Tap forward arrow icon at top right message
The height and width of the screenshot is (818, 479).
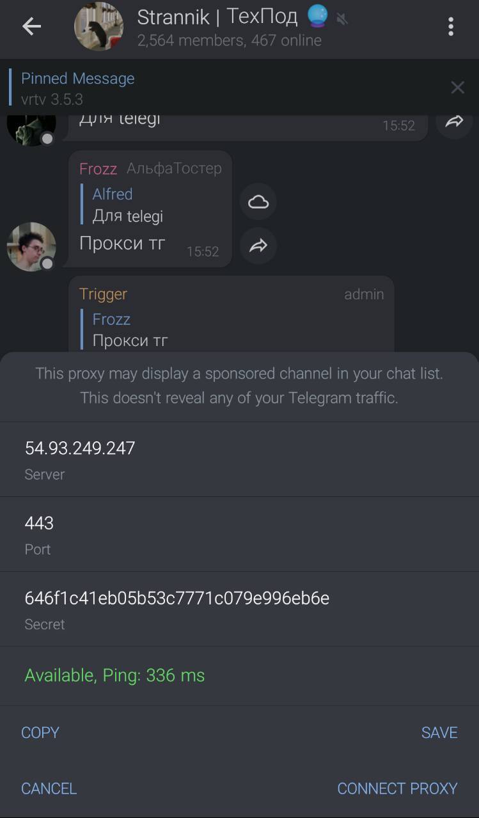tap(454, 122)
